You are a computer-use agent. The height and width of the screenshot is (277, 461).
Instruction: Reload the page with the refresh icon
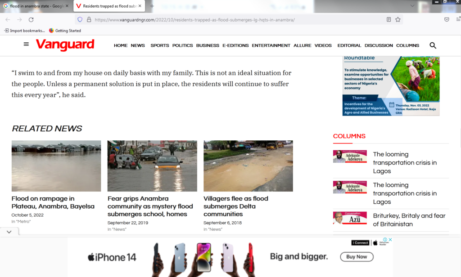31,20
